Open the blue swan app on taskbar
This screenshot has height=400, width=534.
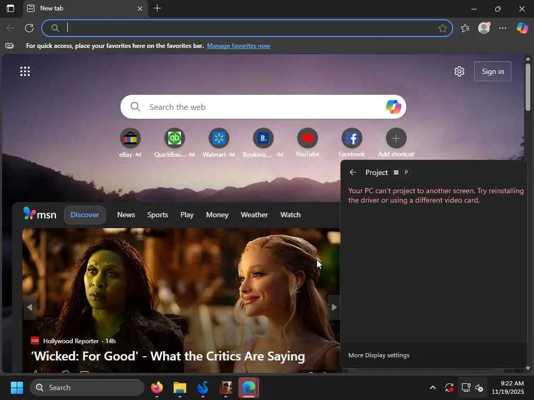[x=203, y=387]
